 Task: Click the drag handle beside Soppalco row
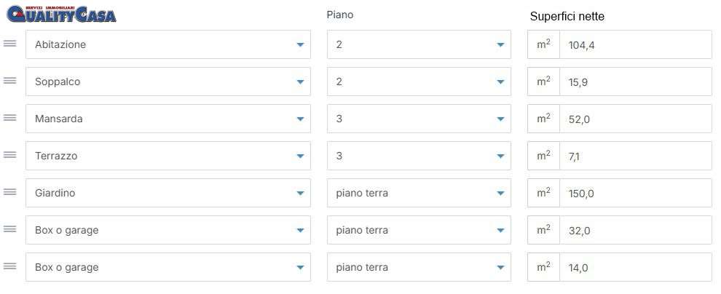(9, 81)
